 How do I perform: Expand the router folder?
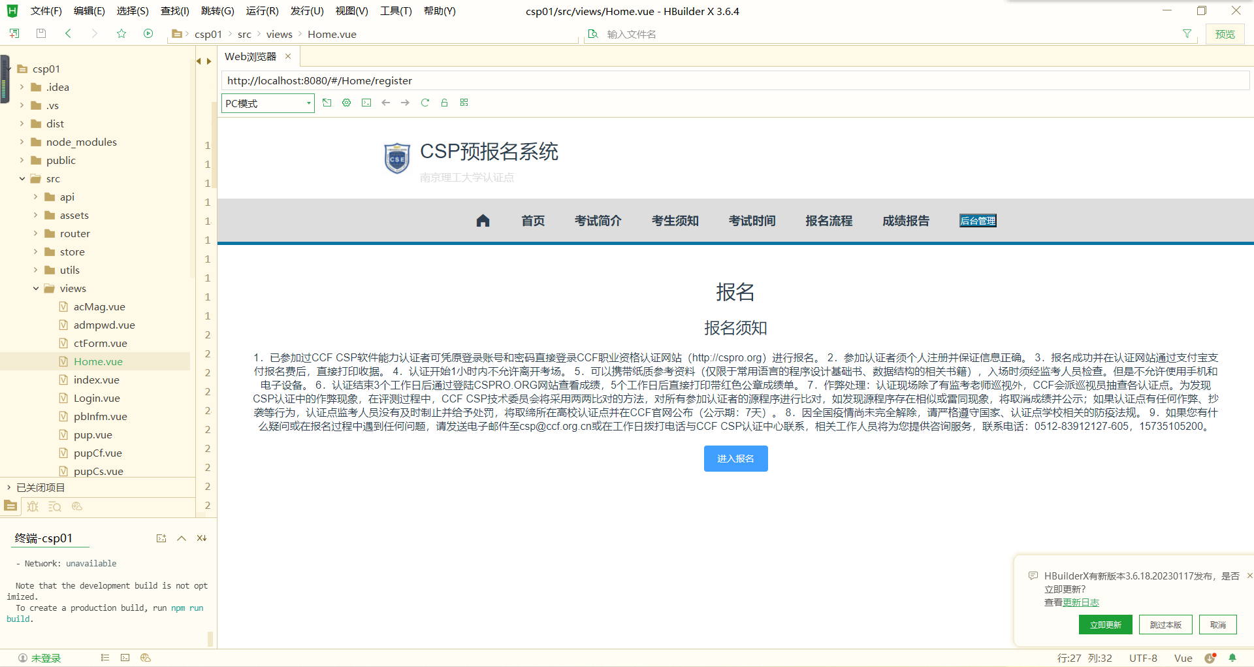(x=35, y=233)
